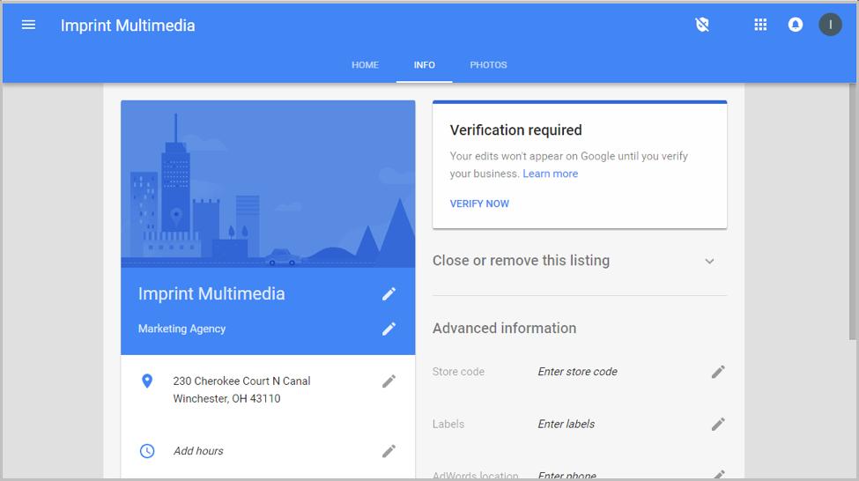The height and width of the screenshot is (481, 859).
Task: Switch to the HOME tab
Action: (x=365, y=64)
